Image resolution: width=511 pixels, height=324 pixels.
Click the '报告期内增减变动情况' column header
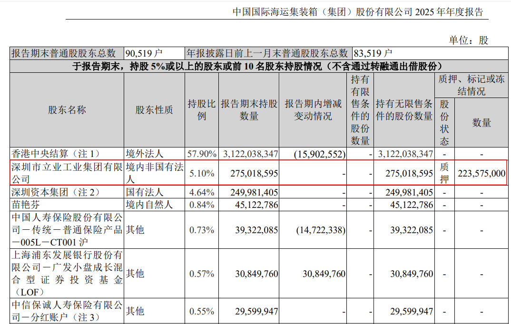313,110
